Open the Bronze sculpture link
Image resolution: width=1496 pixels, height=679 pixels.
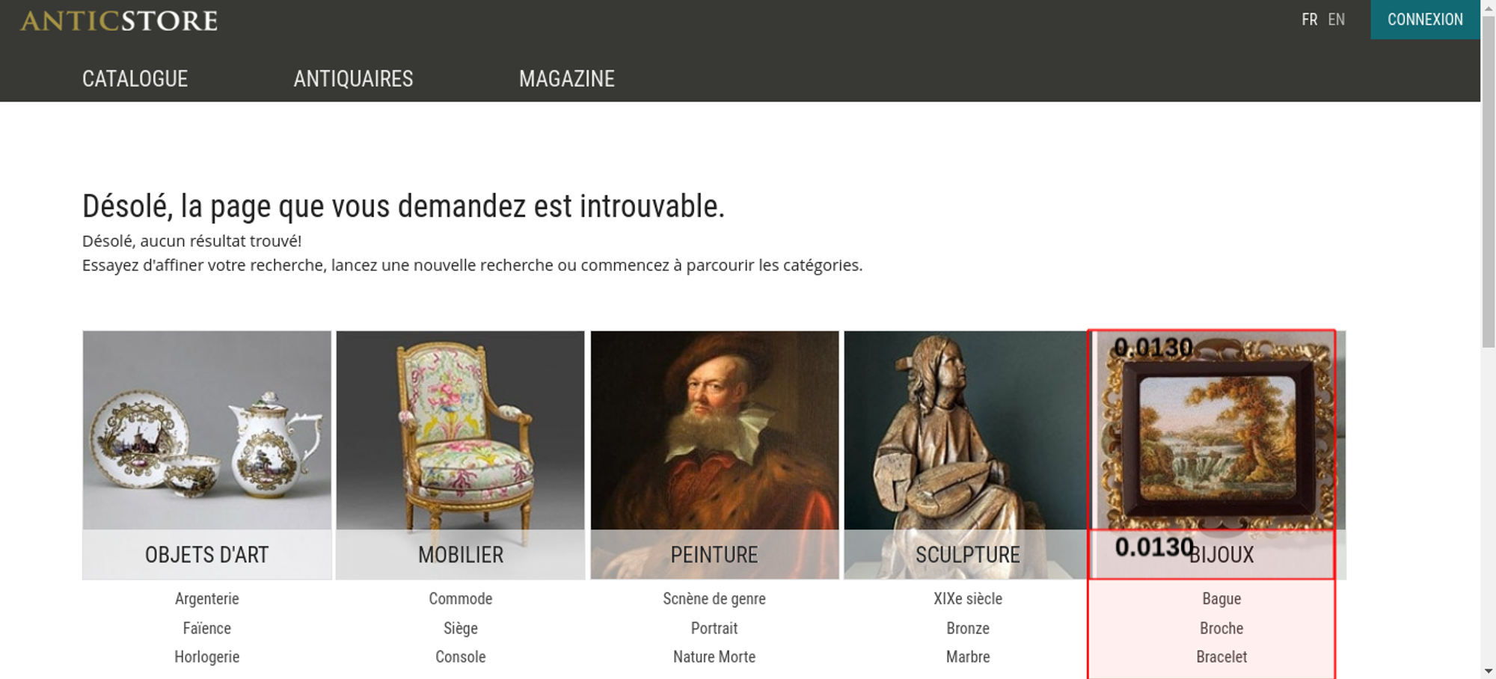[x=968, y=628]
